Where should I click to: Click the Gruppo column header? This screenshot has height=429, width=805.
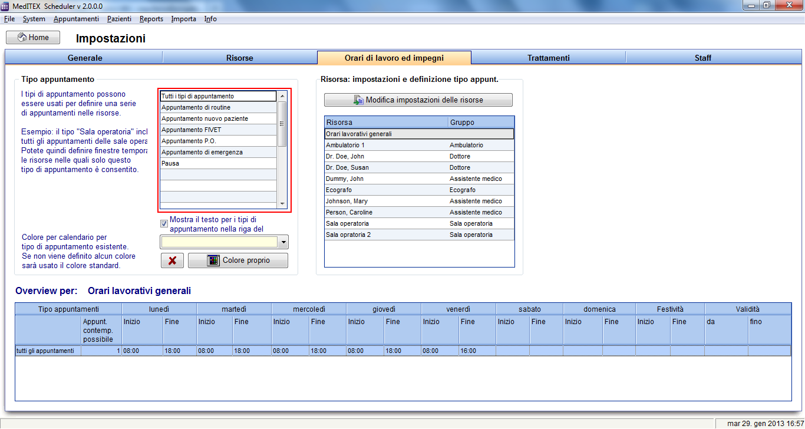click(481, 123)
